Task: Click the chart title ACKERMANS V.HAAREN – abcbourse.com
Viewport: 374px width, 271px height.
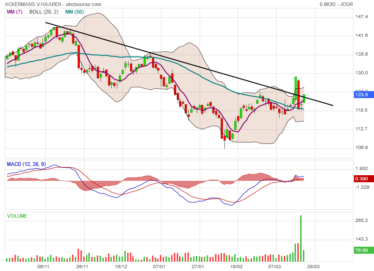Action: tap(53, 4)
